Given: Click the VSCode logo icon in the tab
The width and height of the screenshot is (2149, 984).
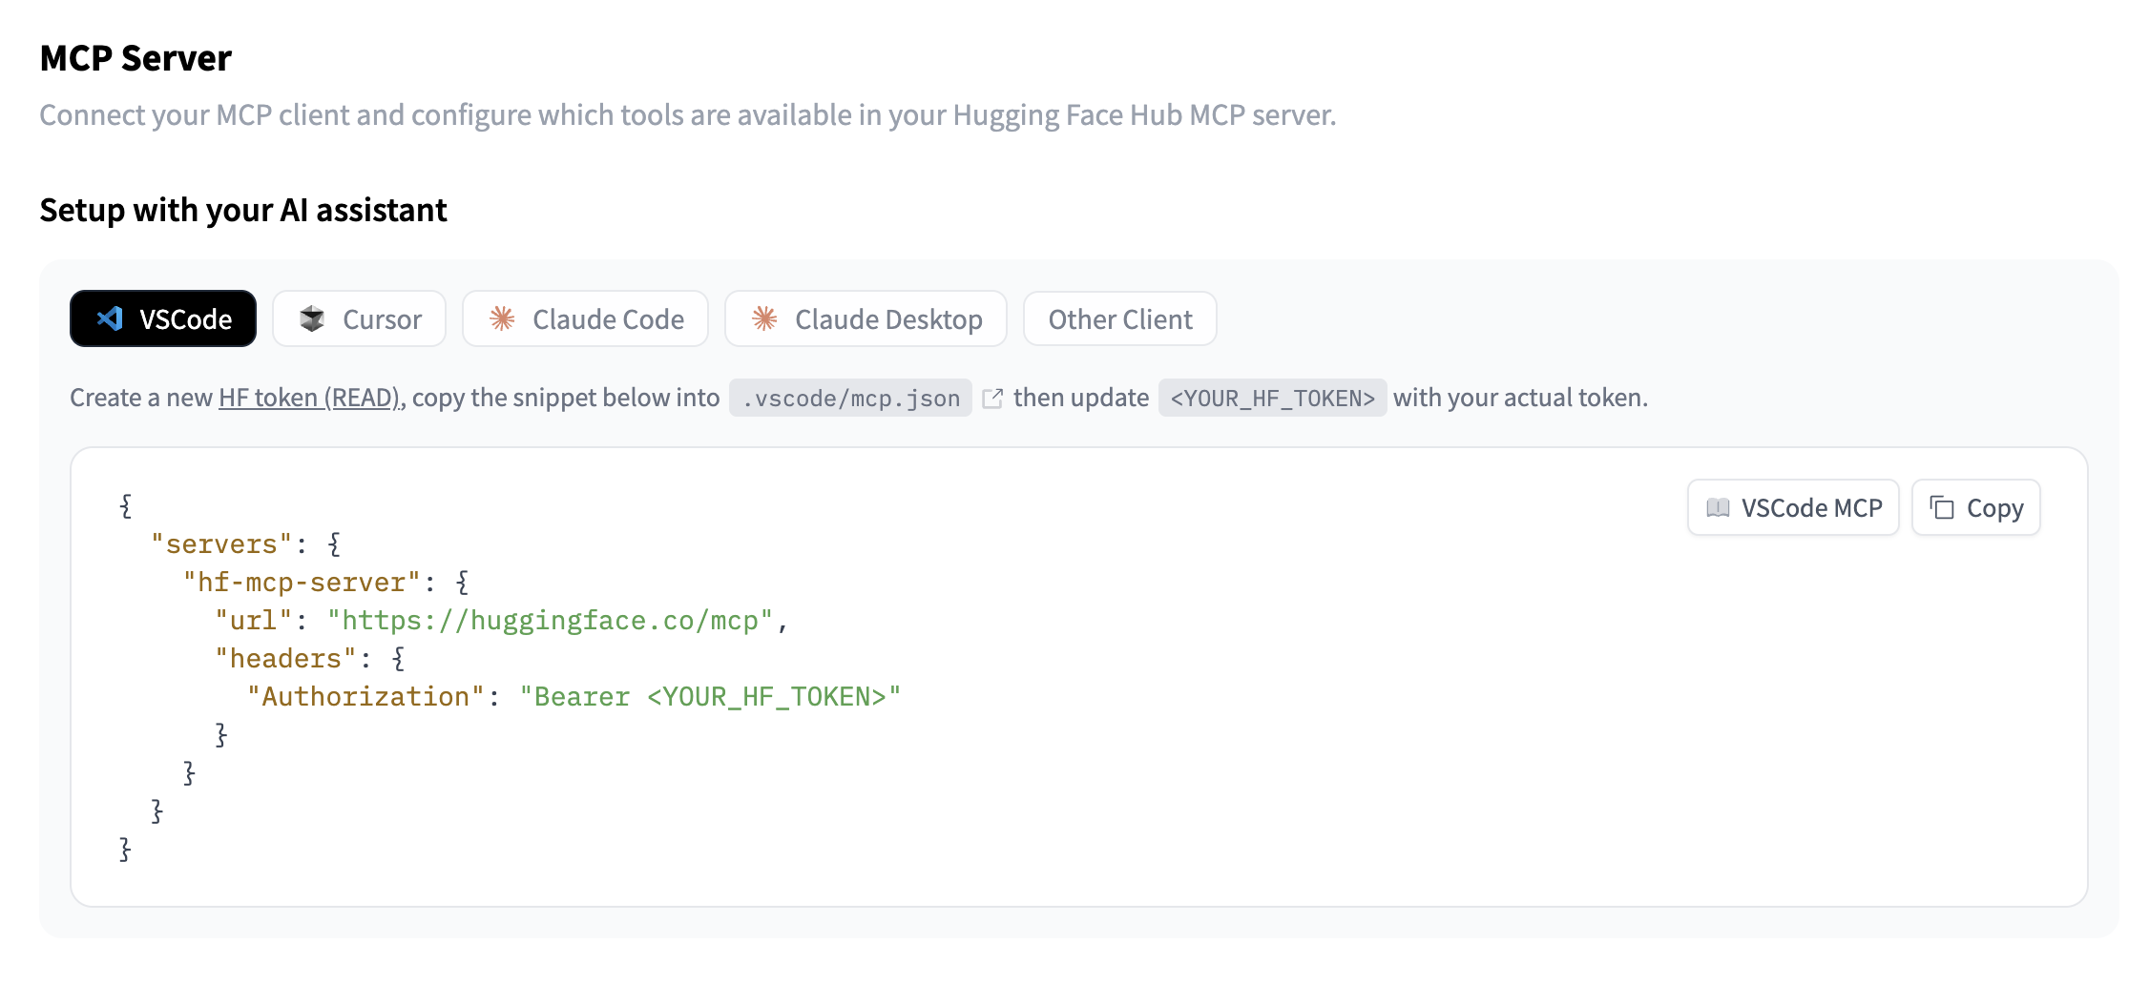Looking at the screenshot, I should tap(111, 318).
